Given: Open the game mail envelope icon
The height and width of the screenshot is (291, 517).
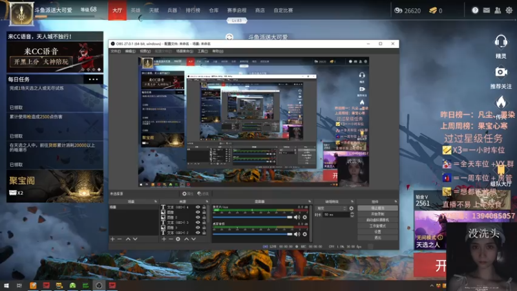Looking at the screenshot, I should coord(487,10).
